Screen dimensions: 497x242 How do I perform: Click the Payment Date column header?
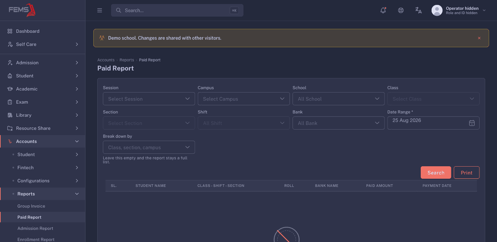pyautogui.click(x=437, y=186)
